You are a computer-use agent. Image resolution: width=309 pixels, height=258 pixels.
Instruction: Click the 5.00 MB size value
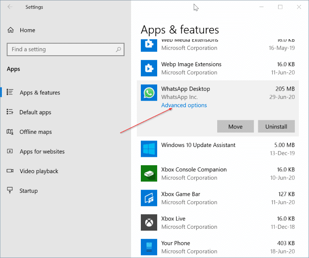point(284,145)
